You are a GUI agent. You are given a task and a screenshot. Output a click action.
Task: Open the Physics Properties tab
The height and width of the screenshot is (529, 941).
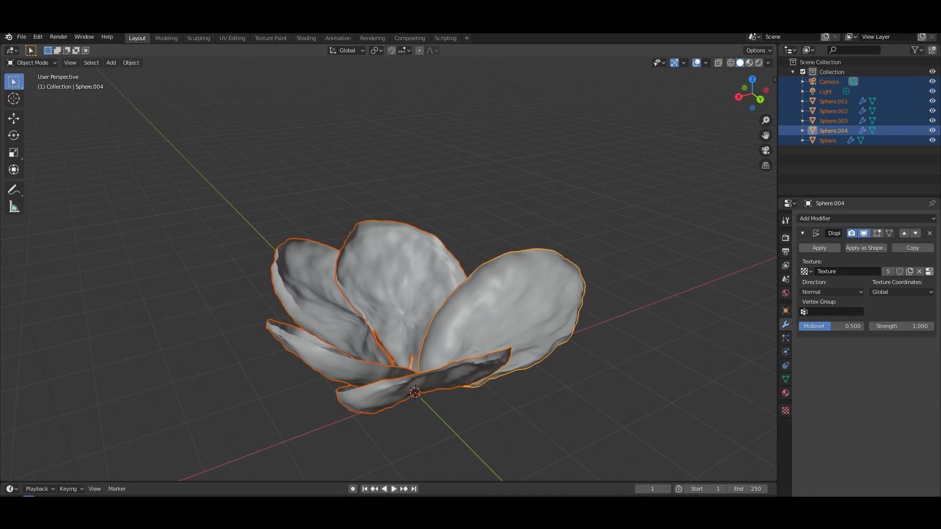click(x=785, y=351)
